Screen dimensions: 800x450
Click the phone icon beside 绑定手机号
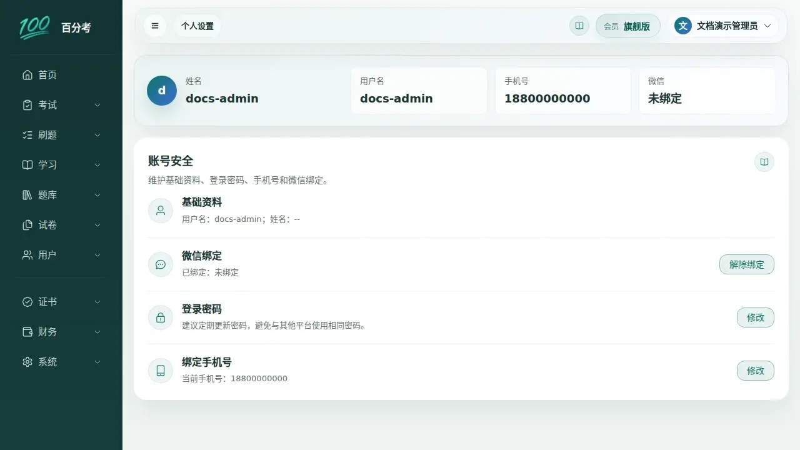tap(161, 371)
